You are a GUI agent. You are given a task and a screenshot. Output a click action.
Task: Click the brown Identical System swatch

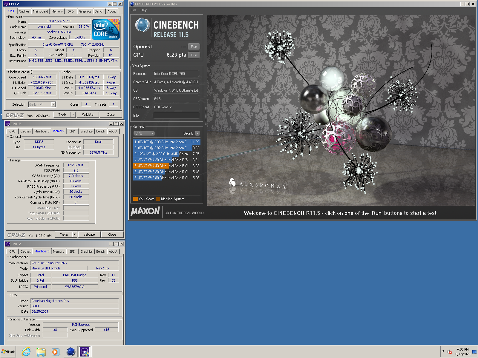[158, 199]
